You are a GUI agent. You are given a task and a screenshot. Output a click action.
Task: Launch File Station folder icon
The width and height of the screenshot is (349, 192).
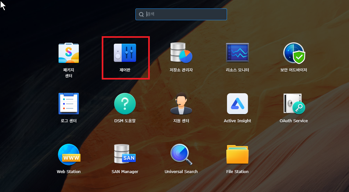pos(237,154)
